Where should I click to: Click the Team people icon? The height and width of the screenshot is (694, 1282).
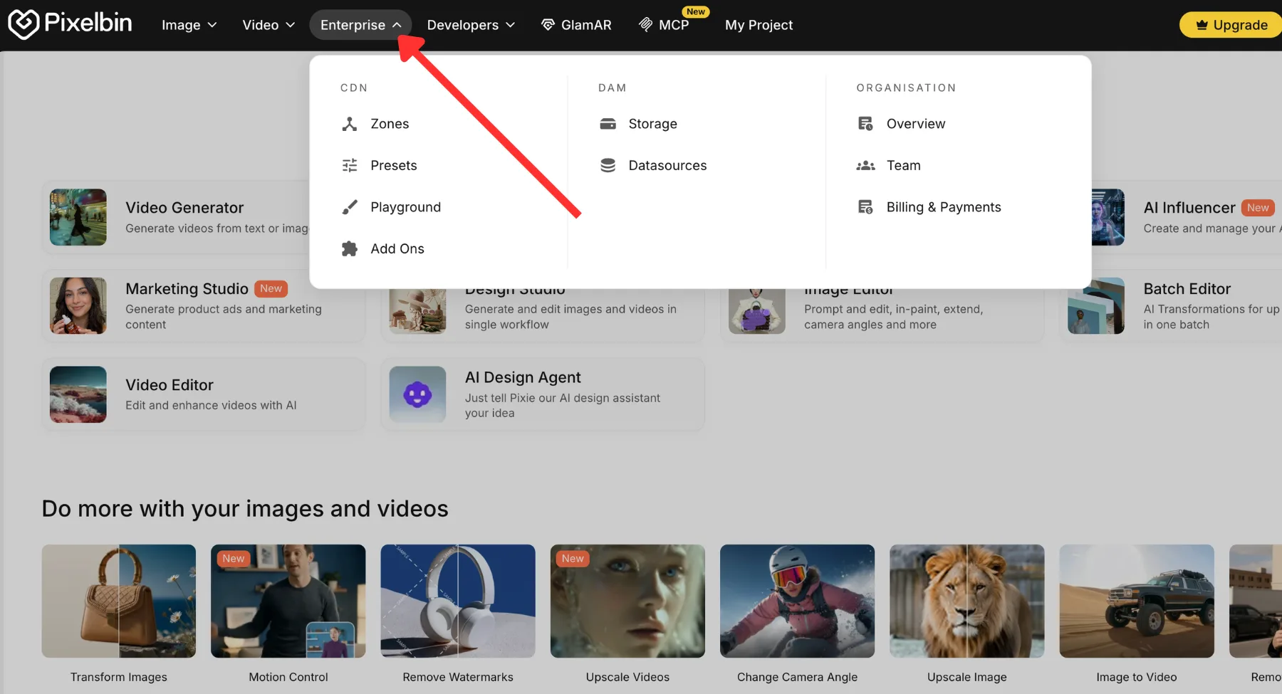tap(865, 165)
